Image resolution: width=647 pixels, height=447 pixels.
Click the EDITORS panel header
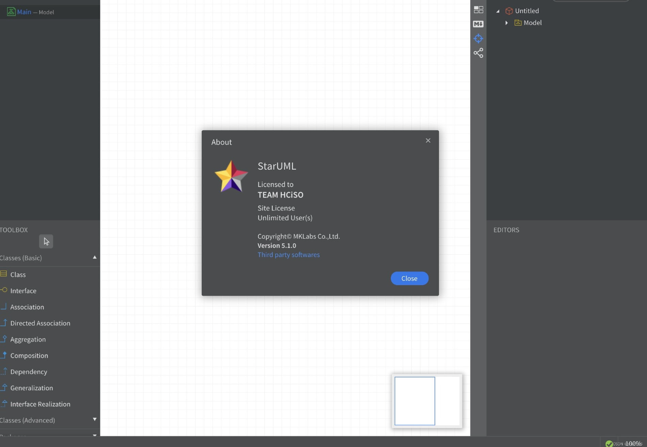(506, 230)
